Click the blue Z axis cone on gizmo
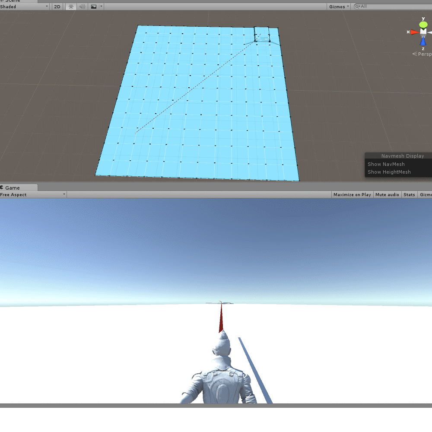The height and width of the screenshot is (432, 432). [x=423, y=41]
